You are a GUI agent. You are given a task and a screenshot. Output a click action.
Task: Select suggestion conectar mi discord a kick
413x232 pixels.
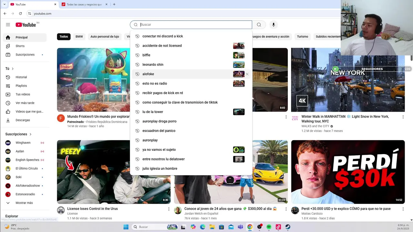[x=191, y=36]
